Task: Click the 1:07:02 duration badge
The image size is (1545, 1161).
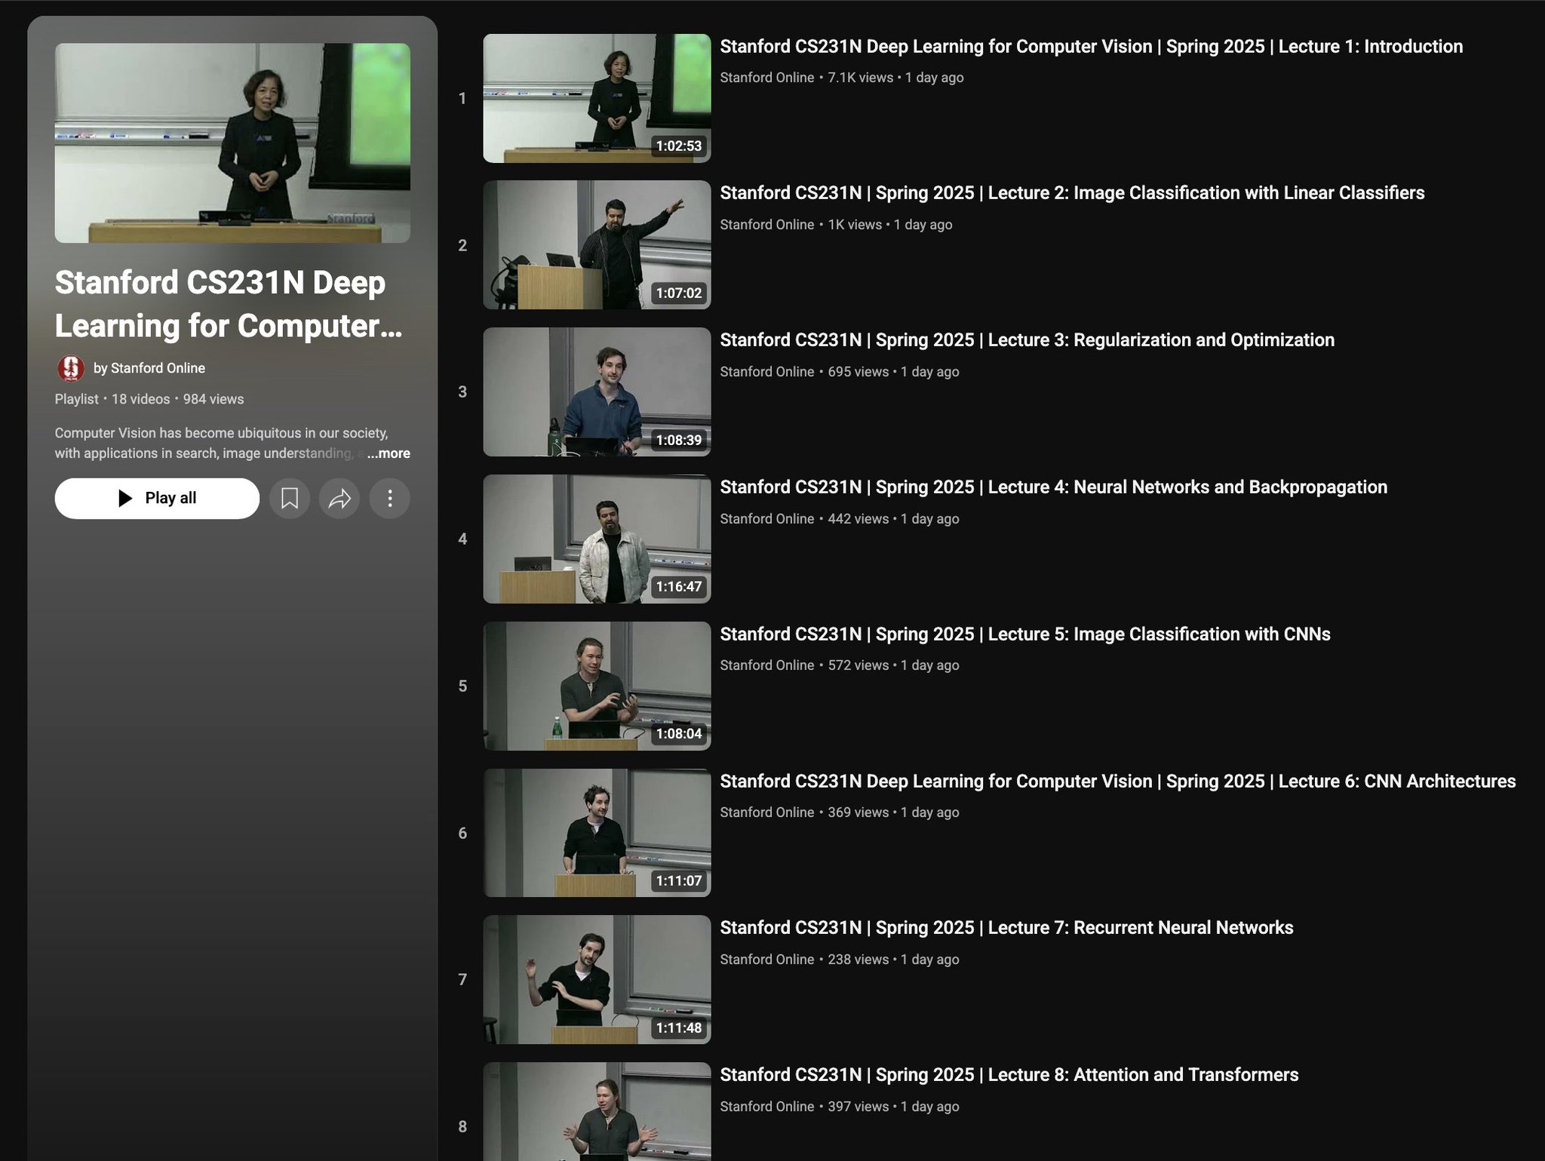Action: 678,293
